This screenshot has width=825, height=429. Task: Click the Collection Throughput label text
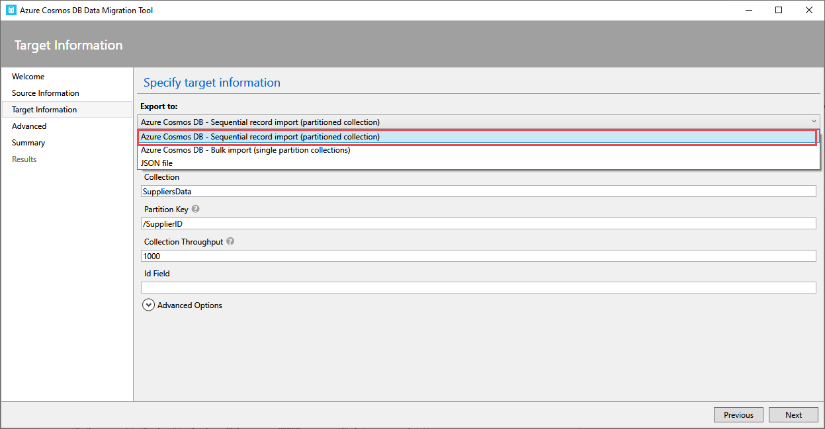point(183,242)
